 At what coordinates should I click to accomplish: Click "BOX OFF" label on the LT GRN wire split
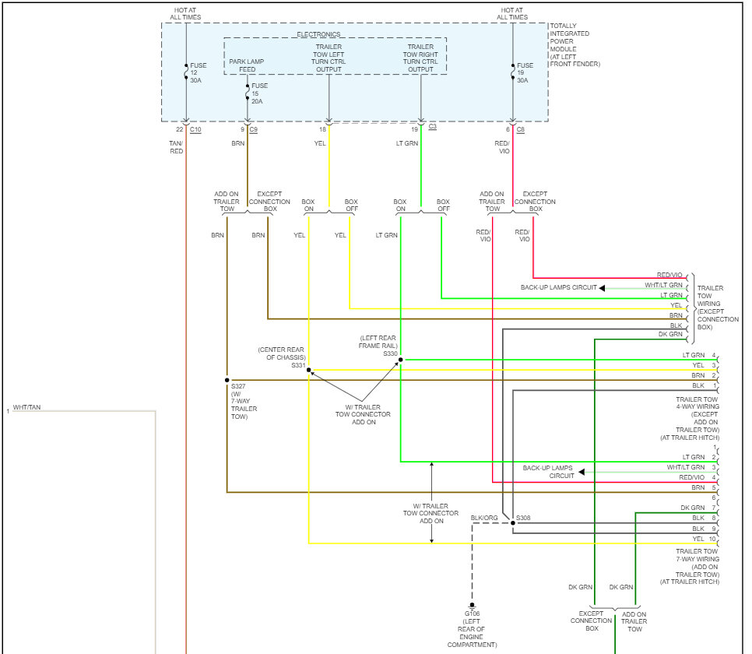pyautogui.click(x=443, y=206)
